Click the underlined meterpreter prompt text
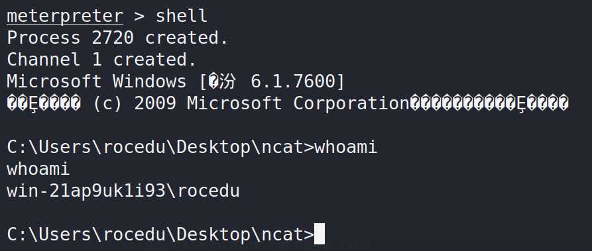 65,17
